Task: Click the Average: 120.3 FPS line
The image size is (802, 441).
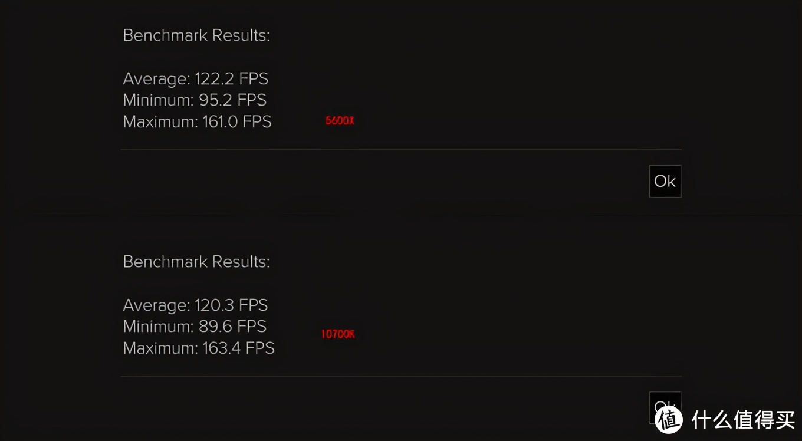Action: (195, 305)
